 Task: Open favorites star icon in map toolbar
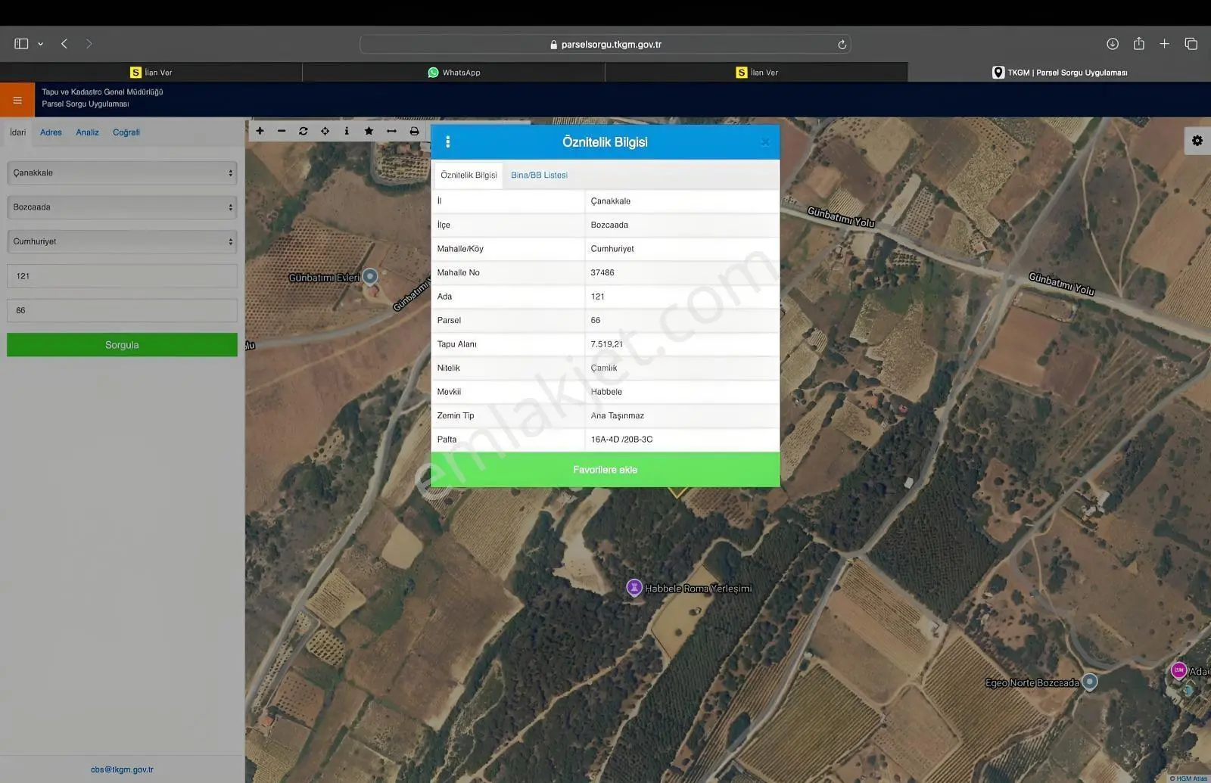click(x=369, y=131)
